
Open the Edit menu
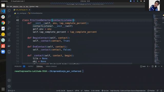11,7
